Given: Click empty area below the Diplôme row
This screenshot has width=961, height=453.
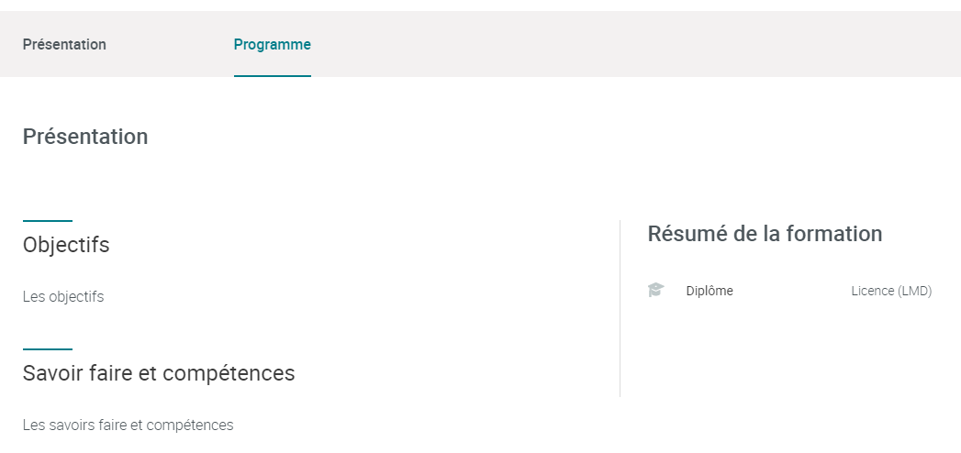Looking at the screenshot, I should click(790, 350).
